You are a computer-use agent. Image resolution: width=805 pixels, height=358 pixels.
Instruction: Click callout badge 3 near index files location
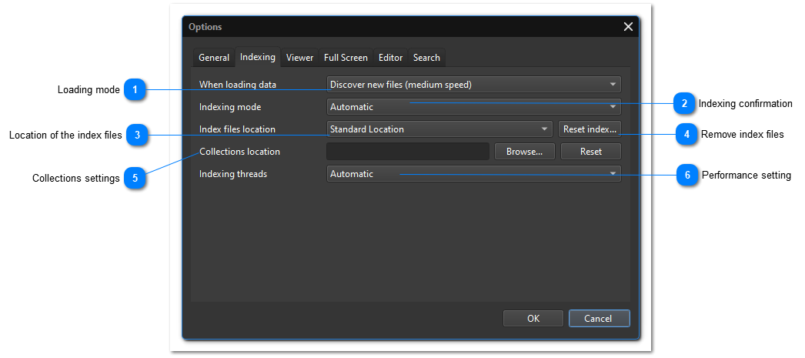click(136, 135)
